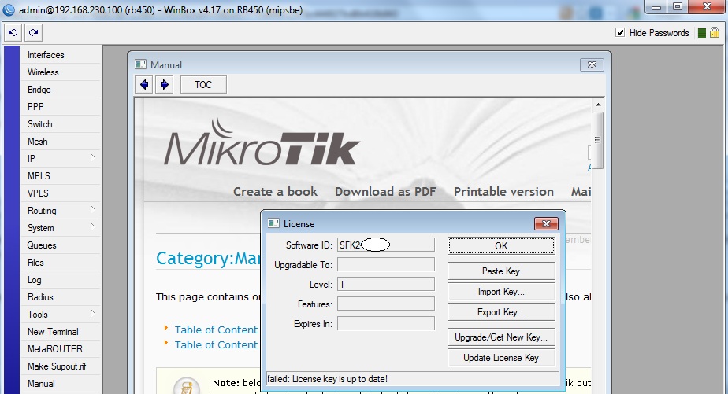This screenshot has width=728, height=394.
Task: Click the Level field showing 1
Action: pos(386,284)
